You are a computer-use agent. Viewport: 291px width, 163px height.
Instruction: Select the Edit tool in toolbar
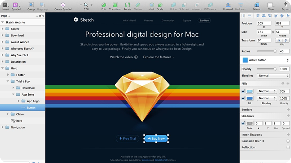coord(104,5)
